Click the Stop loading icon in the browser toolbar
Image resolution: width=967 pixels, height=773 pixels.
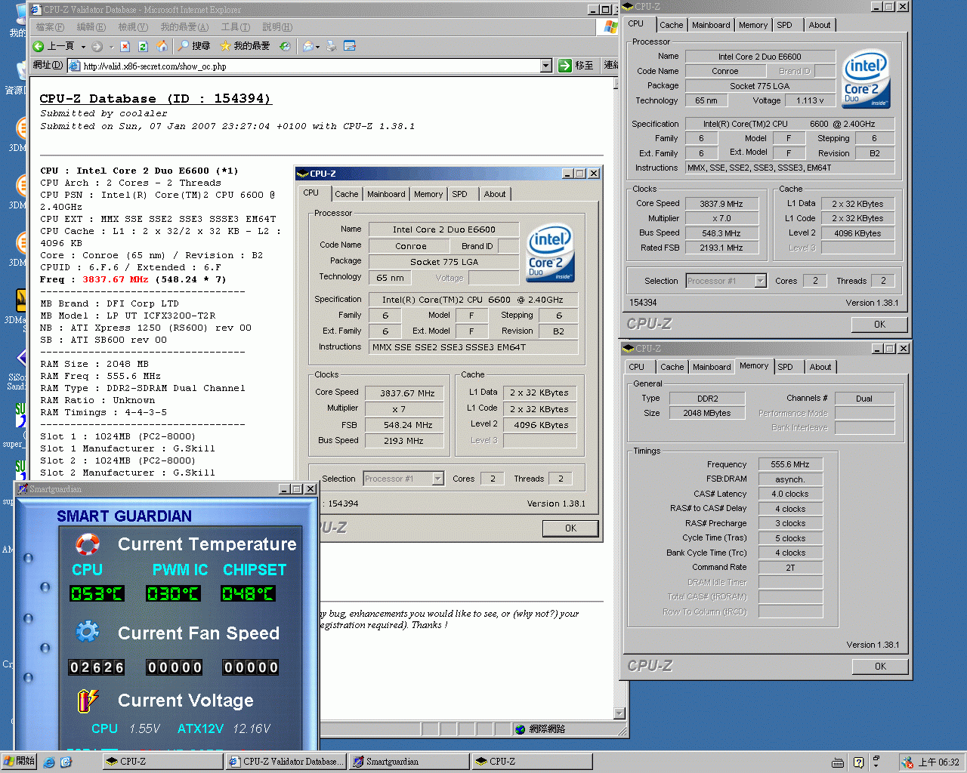pos(125,46)
